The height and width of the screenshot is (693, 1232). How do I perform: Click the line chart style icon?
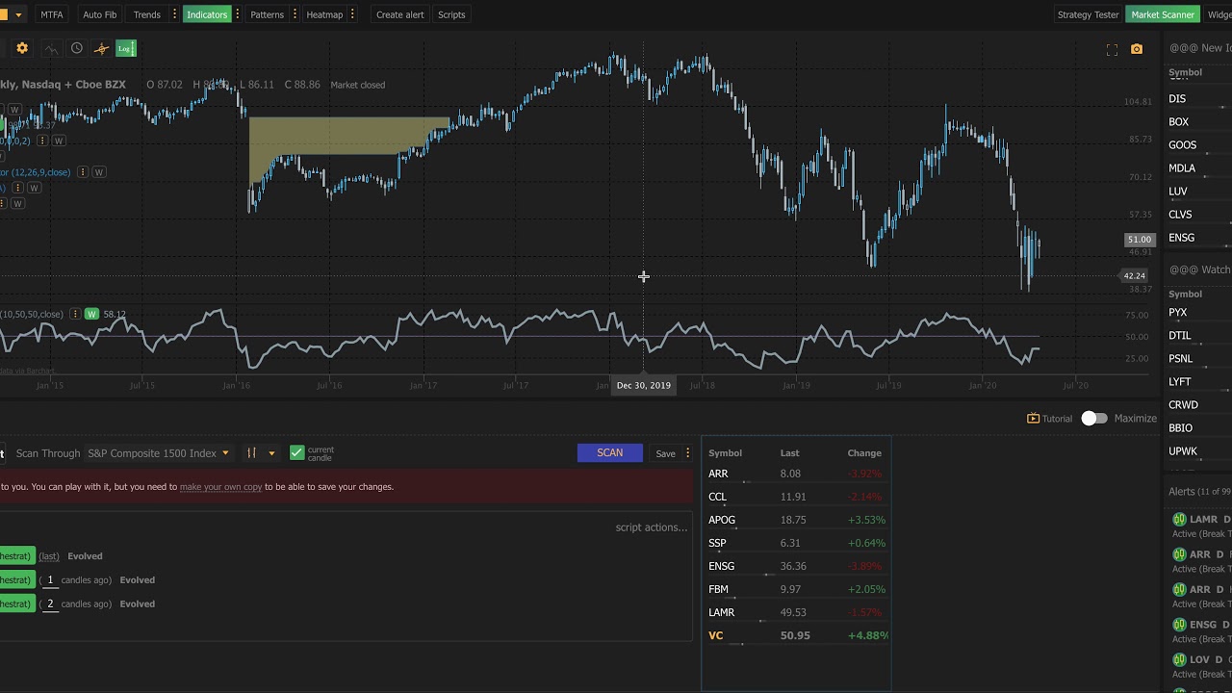(x=50, y=48)
